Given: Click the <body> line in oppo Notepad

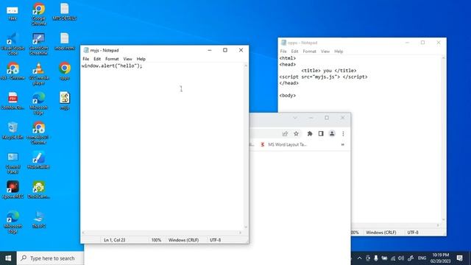Looking at the screenshot, I should (288, 96).
